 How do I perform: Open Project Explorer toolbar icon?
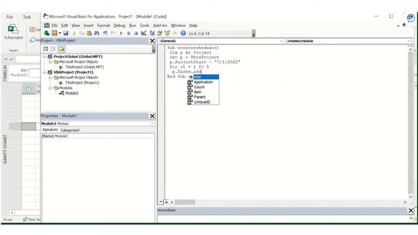(152, 33)
